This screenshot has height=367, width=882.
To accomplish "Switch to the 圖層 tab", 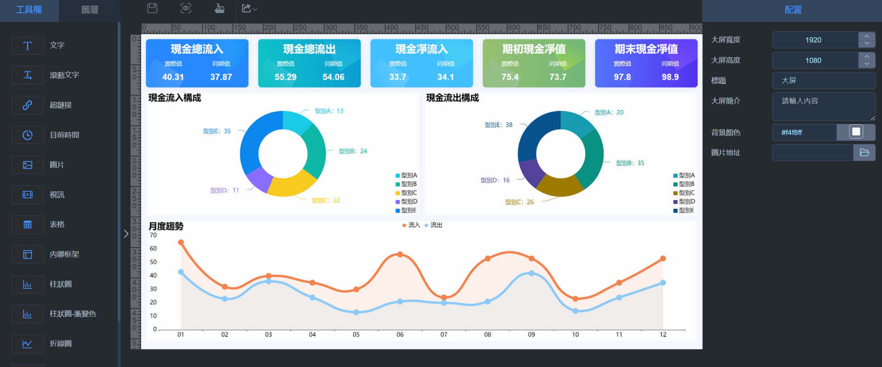I will click(x=90, y=10).
